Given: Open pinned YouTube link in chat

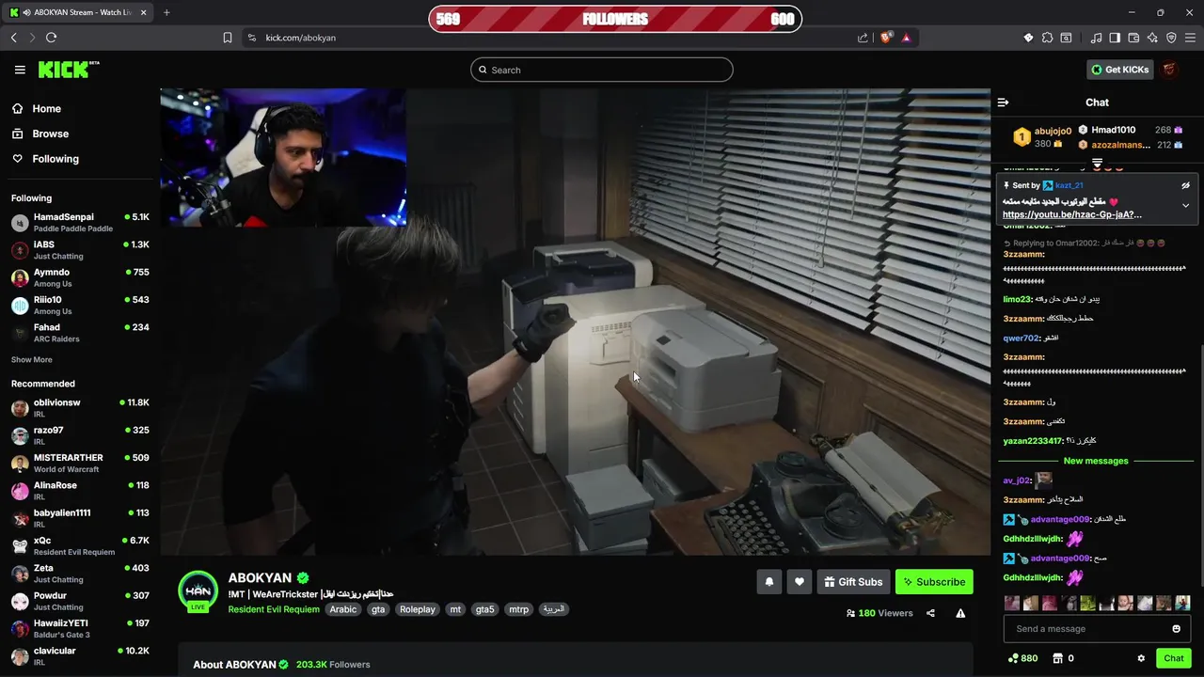Looking at the screenshot, I should (1072, 214).
